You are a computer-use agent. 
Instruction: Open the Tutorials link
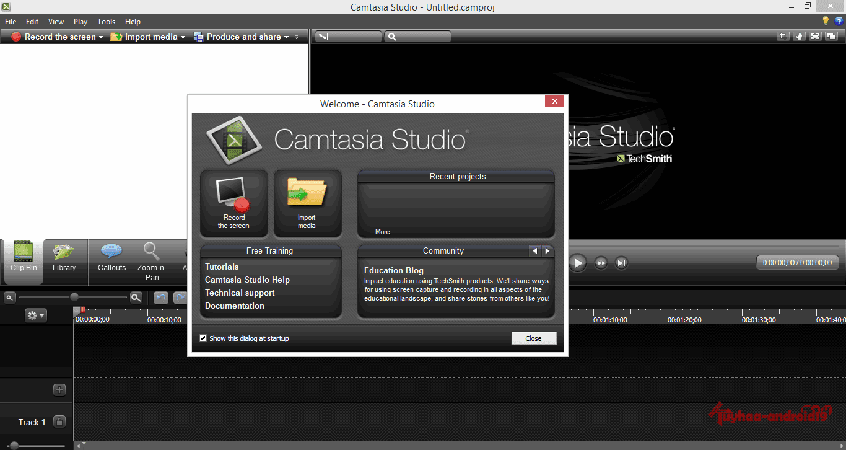click(222, 267)
